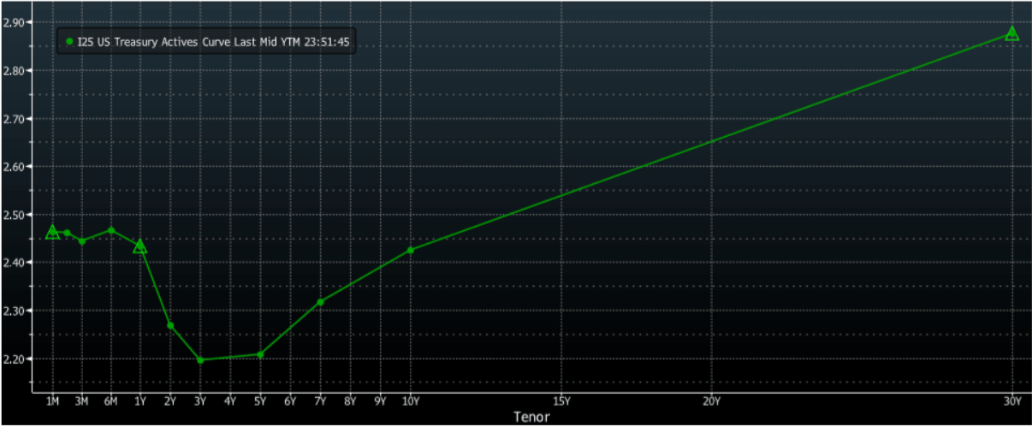Click the green legend dot for I25 curve
1032x427 pixels.
pyautogui.click(x=69, y=40)
